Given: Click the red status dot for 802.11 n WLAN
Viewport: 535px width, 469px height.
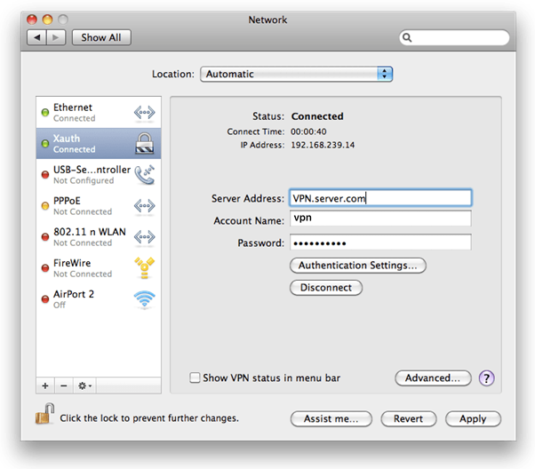Looking at the screenshot, I should pos(45,237).
